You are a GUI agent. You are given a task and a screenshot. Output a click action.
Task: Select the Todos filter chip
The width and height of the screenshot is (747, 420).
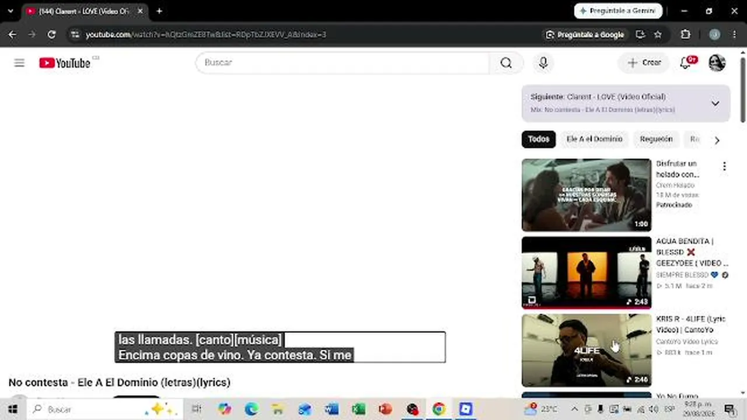pos(539,139)
